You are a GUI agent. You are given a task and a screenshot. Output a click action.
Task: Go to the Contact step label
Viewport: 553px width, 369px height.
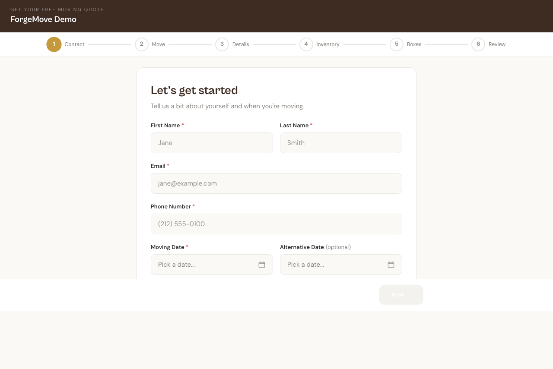74,44
